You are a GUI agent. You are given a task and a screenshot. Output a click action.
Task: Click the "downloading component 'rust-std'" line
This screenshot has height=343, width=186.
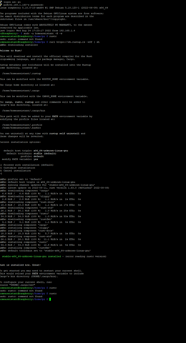26,208
